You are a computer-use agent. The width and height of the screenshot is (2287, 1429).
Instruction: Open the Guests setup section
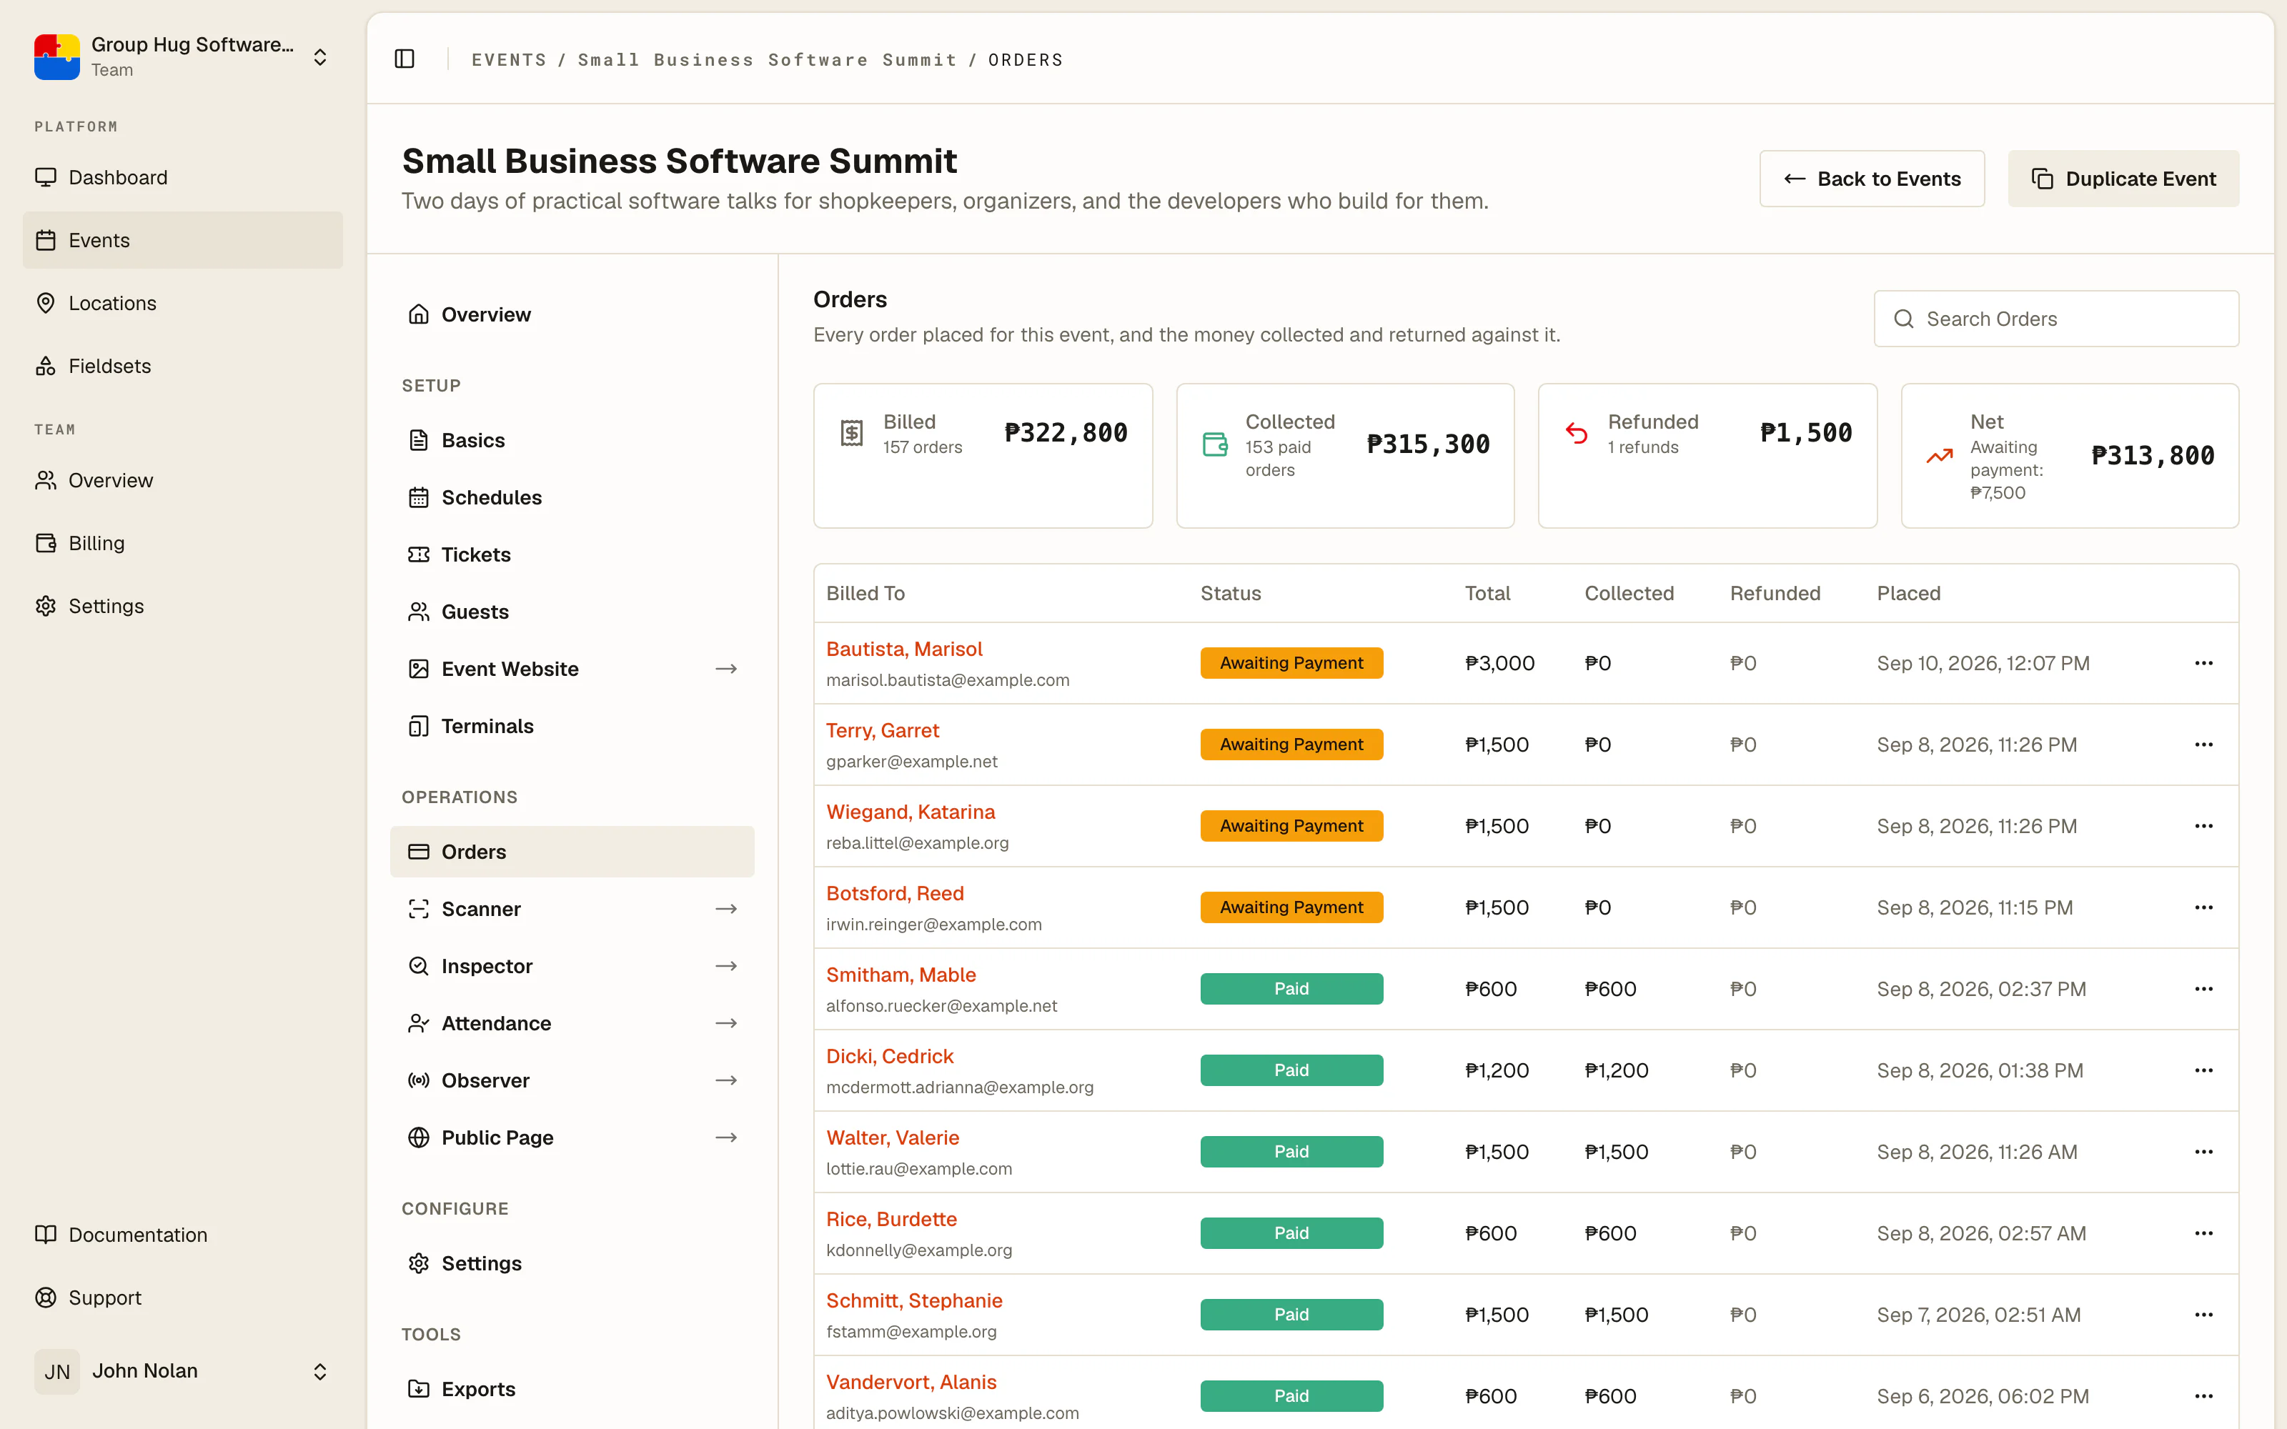572,612
